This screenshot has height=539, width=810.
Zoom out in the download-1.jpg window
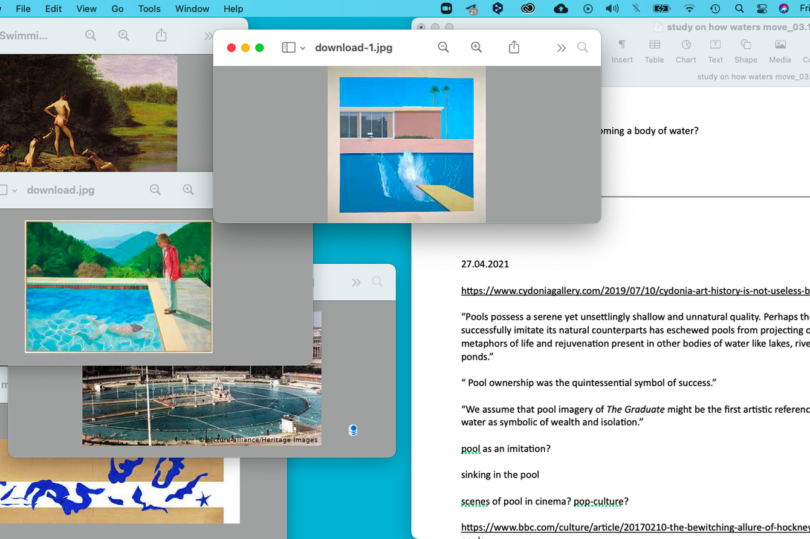tap(443, 47)
